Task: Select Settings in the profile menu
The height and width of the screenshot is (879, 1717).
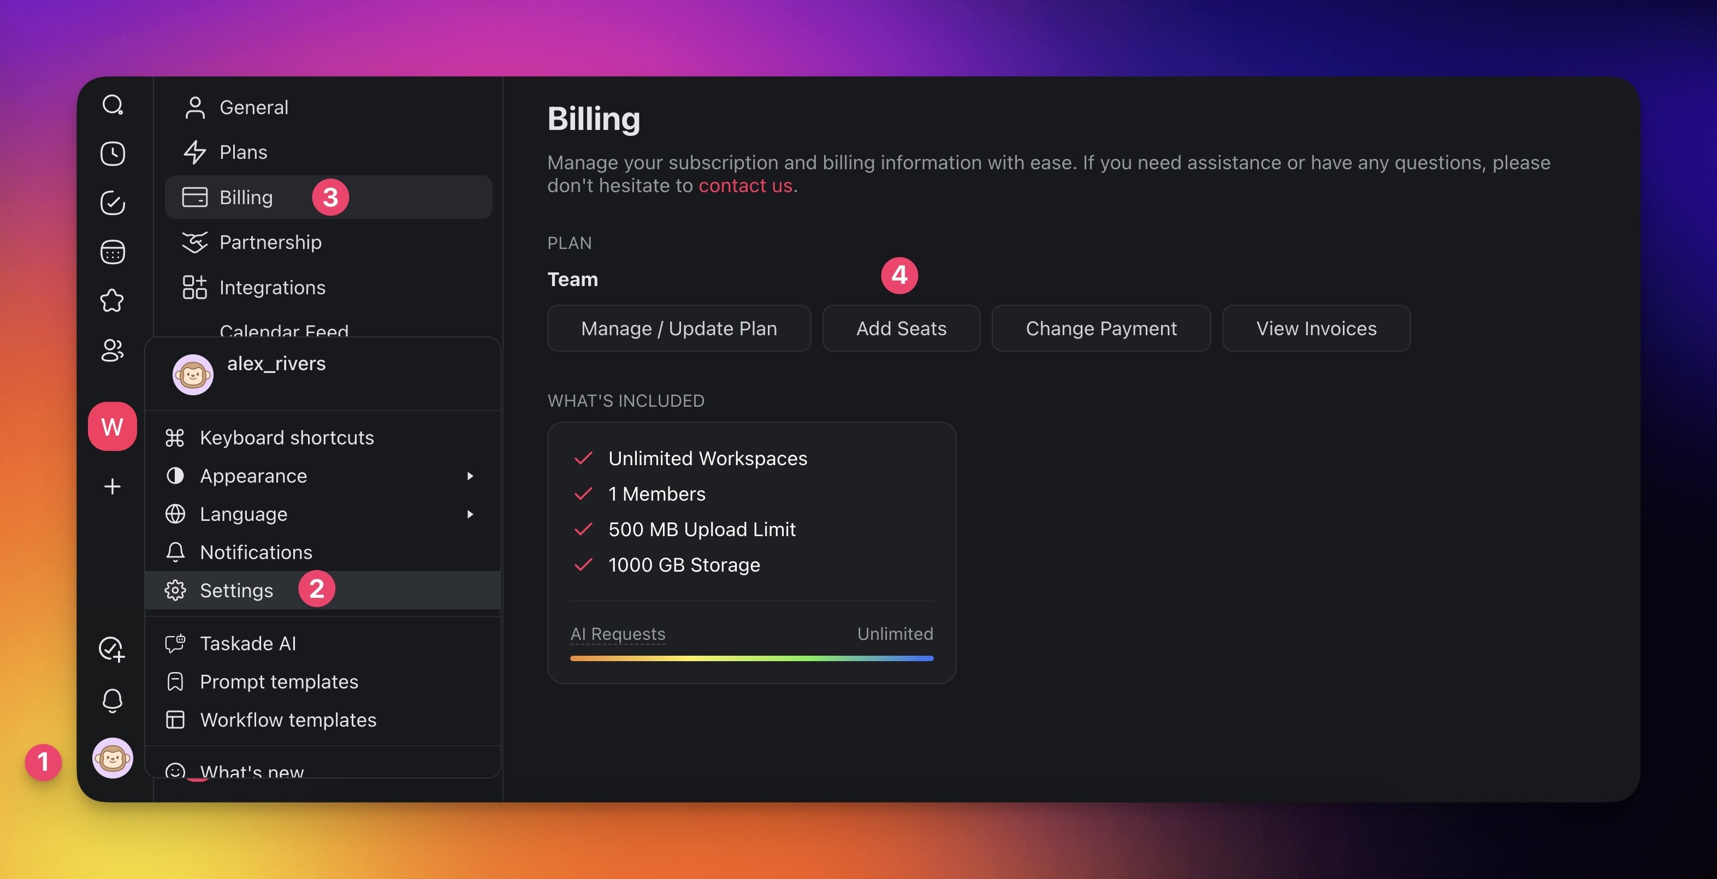Action: pos(236,590)
